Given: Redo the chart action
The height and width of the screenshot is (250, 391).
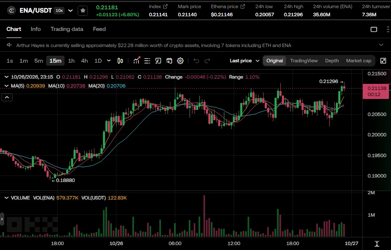Looking at the screenshot, I should pos(207,61).
